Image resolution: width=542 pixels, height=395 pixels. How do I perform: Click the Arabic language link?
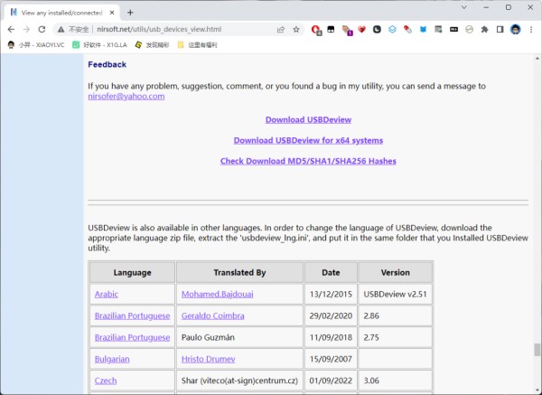106,295
